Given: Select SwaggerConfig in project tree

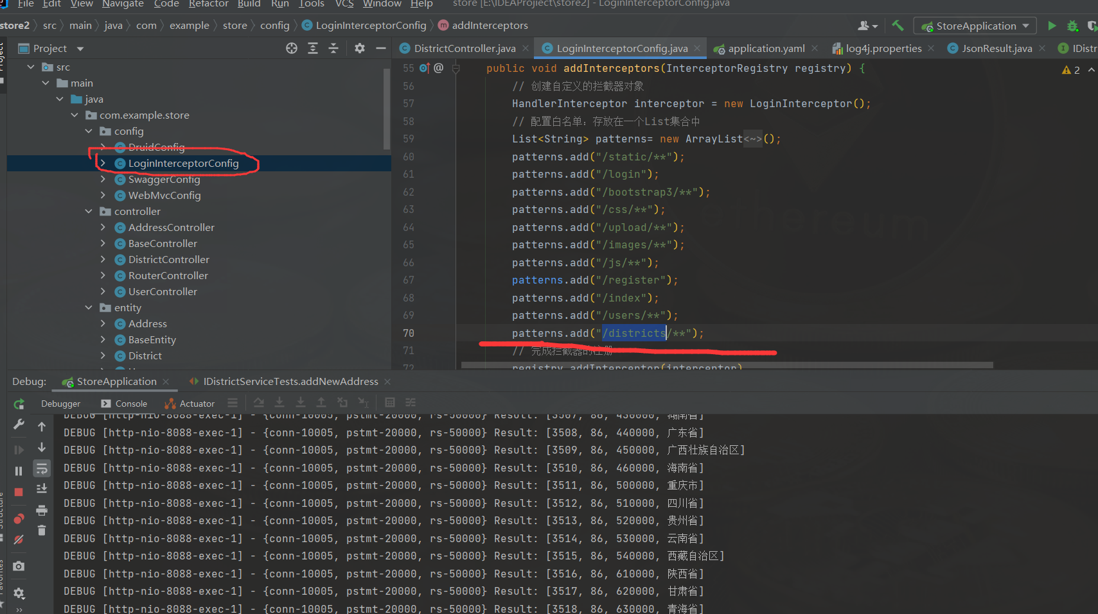Looking at the screenshot, I should coord(164,179).
